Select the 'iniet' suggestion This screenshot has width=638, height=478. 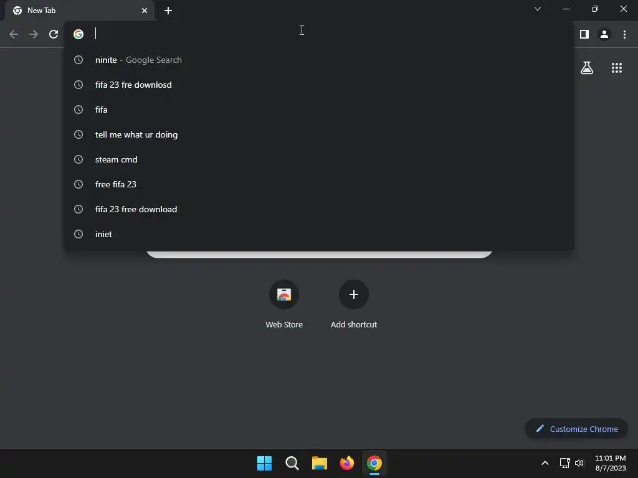tap(319, 234)
